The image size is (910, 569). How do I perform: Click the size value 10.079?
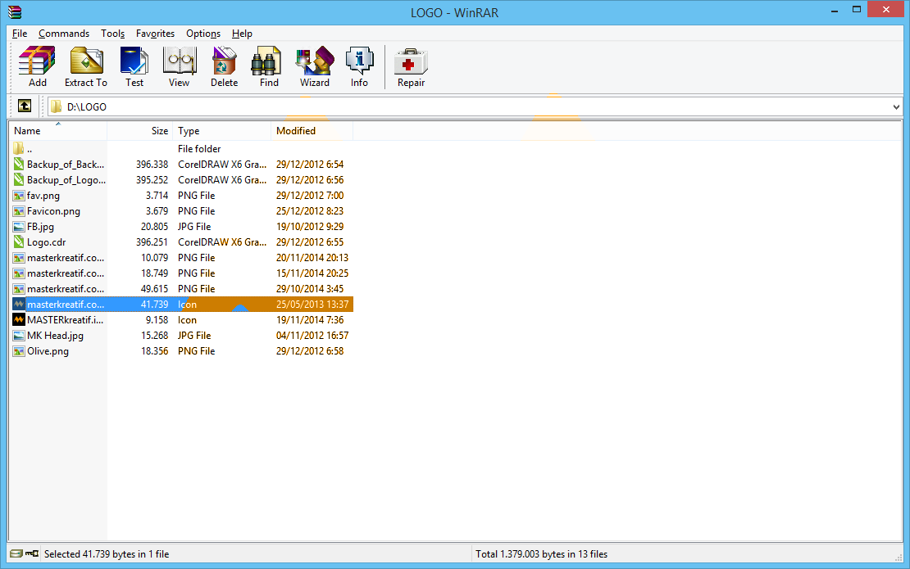[154, 258]
